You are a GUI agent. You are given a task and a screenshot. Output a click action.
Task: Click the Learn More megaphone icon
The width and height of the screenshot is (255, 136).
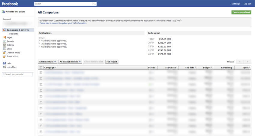click(x=4, y=67)
